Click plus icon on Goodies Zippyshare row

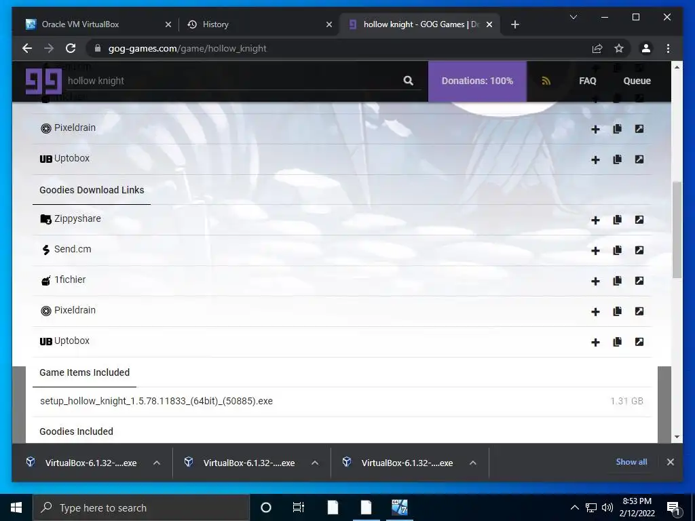point(595,220)
